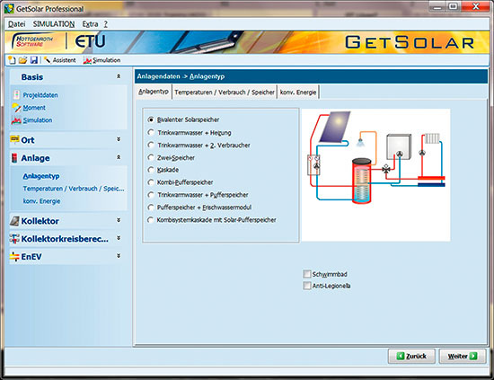Select Trinkwarmwasser + Heizung radio option
The image size is (494, 380).
click(151, 132)
